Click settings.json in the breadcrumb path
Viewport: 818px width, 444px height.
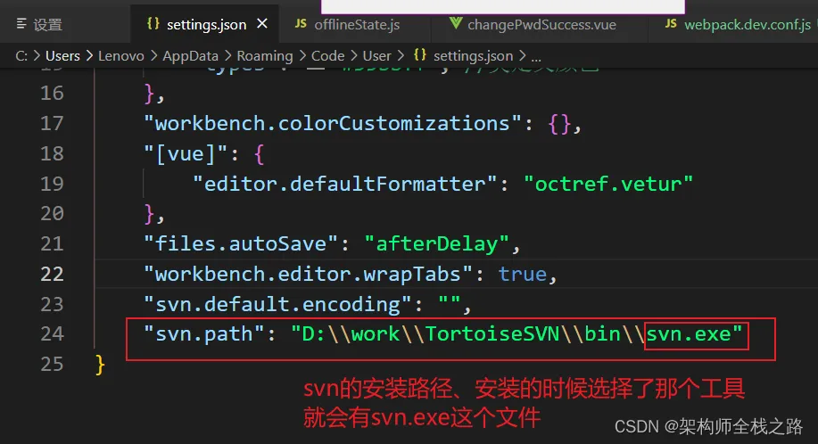[473, 56]
